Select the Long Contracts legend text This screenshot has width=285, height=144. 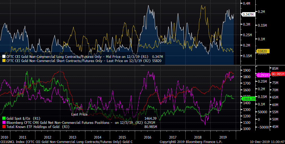(x=77, y=57)
